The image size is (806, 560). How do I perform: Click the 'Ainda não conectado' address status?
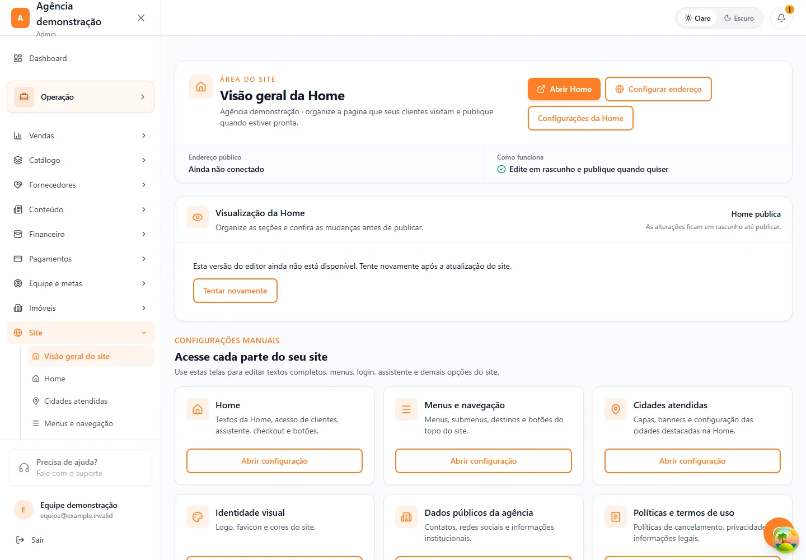point(226,169)
